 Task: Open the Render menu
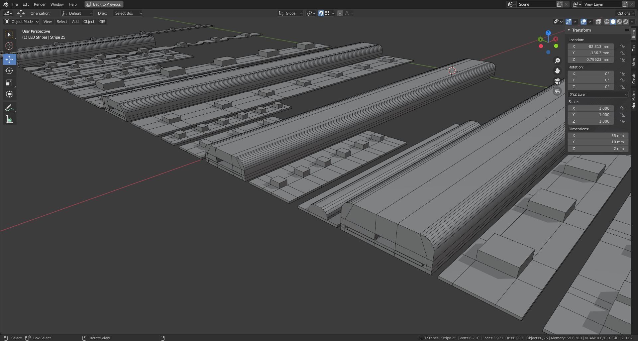click(x=40, y=4)
